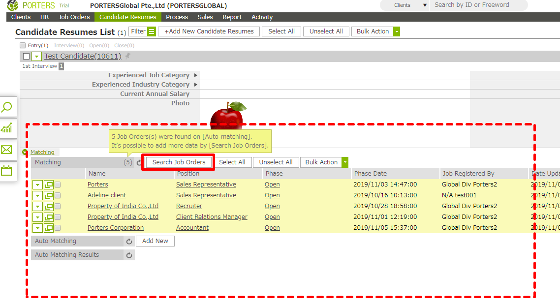
Task: Click the PORTERS logo icon
Action: (x=12, y=5)
